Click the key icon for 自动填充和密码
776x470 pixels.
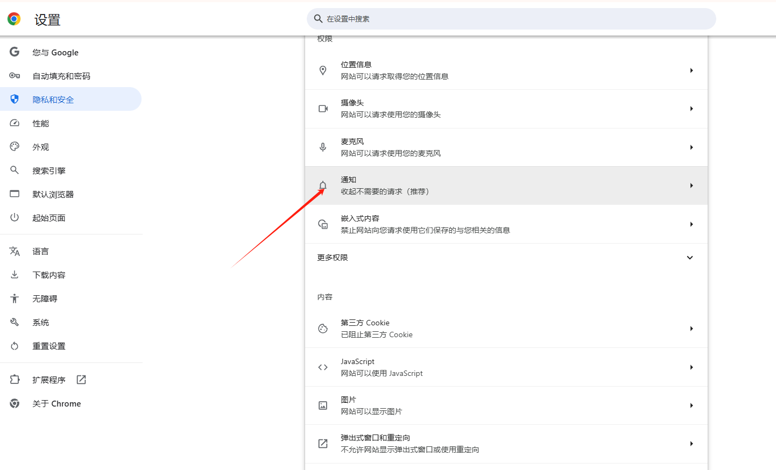click(x=15, y=75)
